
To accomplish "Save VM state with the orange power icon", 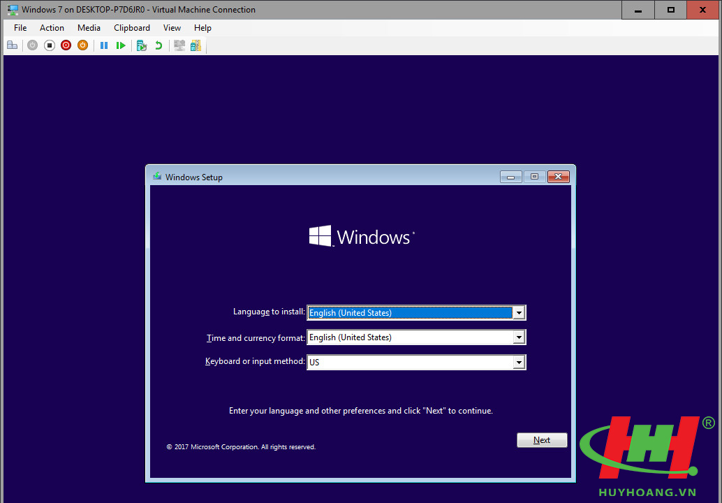I will point(83,45).
